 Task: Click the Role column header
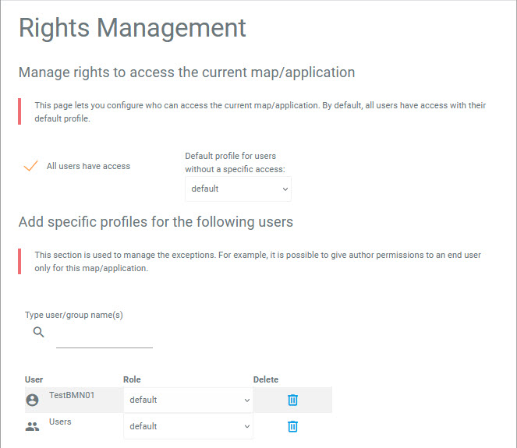point(132,379)
